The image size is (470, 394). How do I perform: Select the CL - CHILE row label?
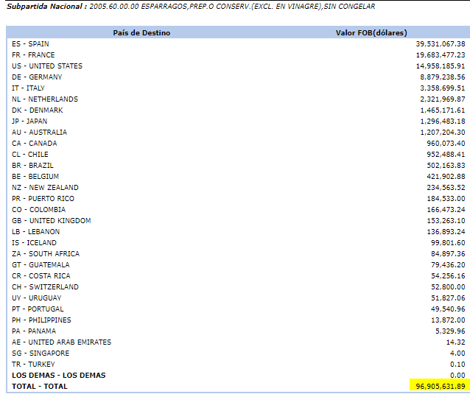click(30, 155)
